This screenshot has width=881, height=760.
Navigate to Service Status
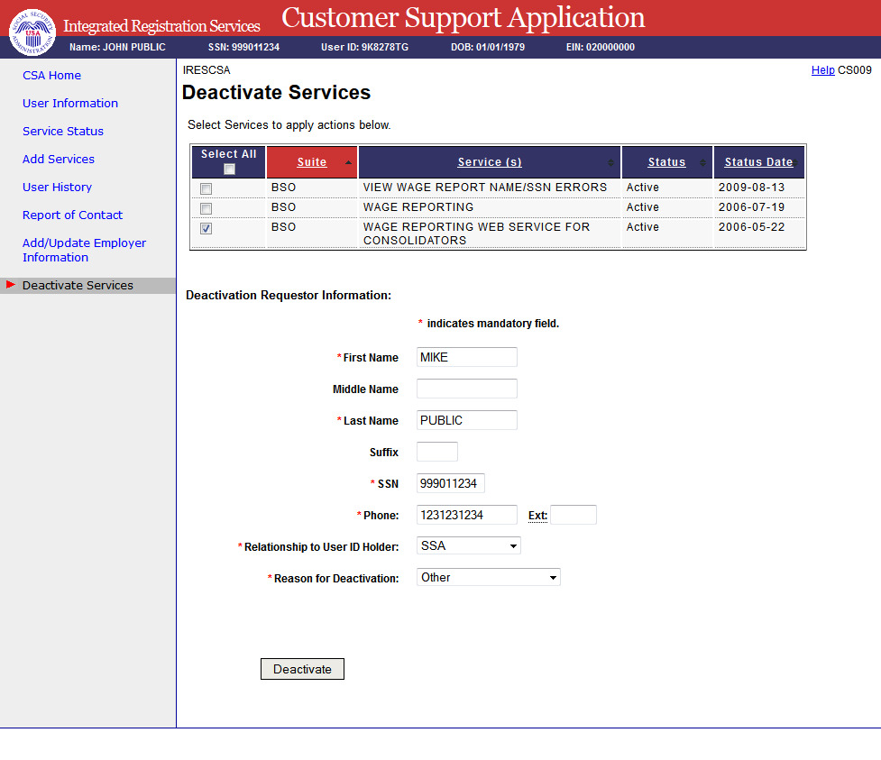pos(63,132)
